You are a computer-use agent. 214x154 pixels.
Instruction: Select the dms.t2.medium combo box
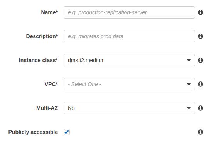click(129, 60)
